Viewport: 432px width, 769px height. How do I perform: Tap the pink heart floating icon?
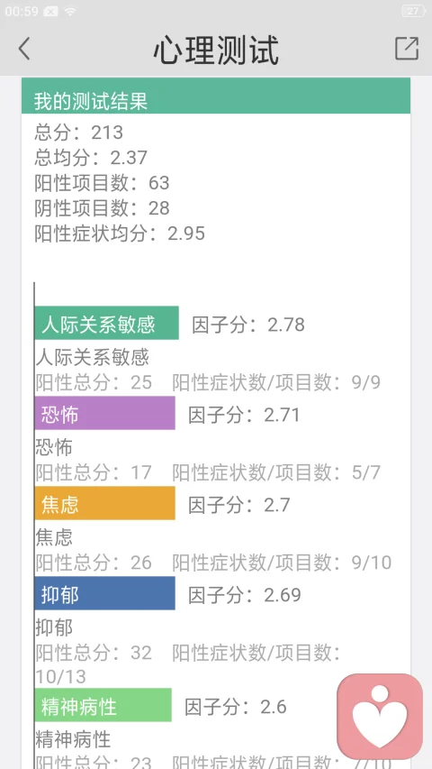coord(380,717)
